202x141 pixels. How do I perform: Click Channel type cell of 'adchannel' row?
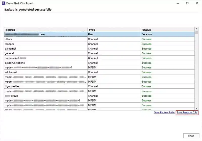coord(114,72)
